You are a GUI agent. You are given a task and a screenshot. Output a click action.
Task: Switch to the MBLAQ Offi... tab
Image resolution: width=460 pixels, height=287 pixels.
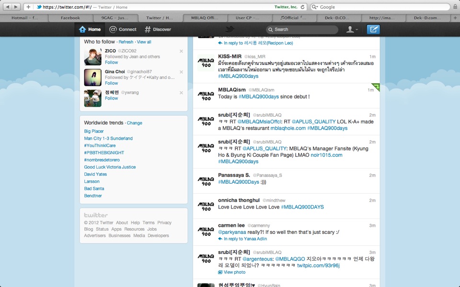(205, 18)
